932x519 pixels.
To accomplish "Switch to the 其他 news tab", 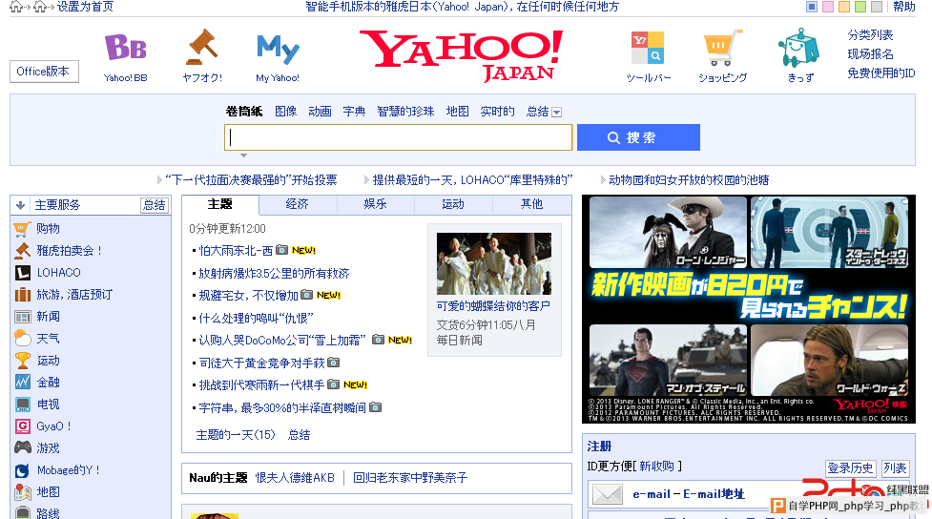I will 531,204.
